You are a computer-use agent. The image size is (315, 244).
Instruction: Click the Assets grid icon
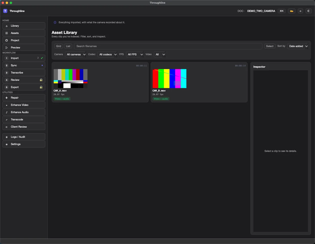click(7, 33)
